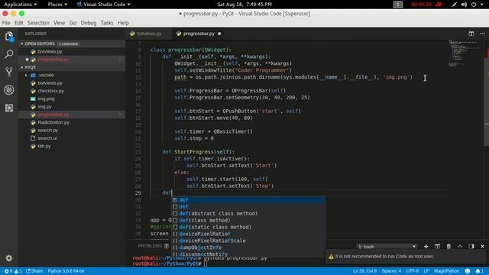Open Radiobutton.py in the file tree
489x275 pixels.
[53, 122]
